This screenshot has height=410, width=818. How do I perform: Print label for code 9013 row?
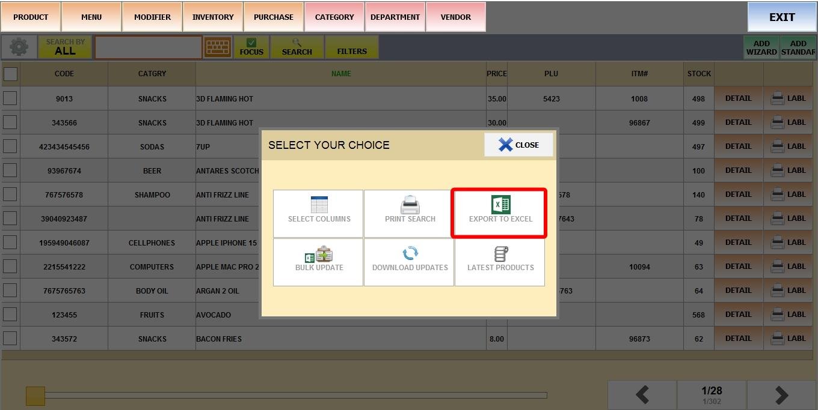[x=788, y=98]
